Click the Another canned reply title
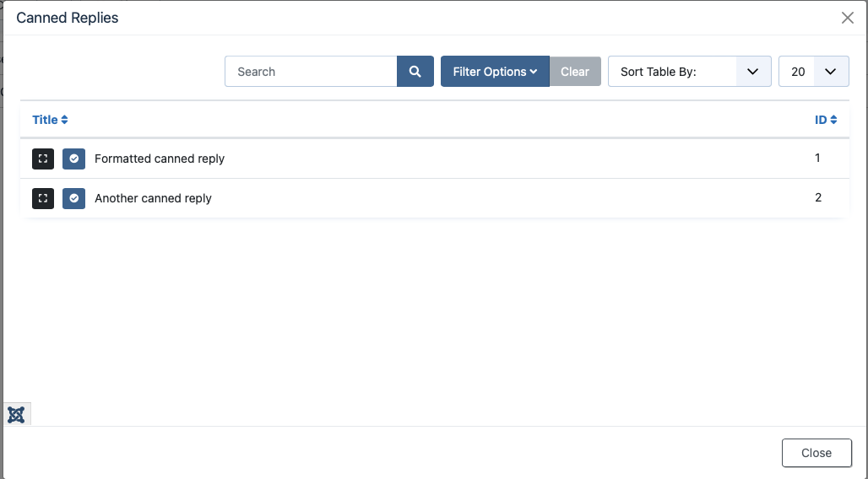Image resolution: width=868 pixels, height=479 pixels. click(154, 198)
